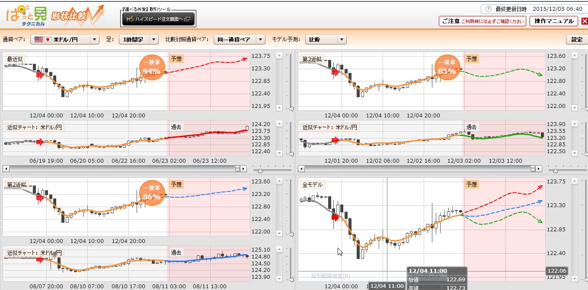
Task: Close the tool with the red X
Action: pos(585,21)
